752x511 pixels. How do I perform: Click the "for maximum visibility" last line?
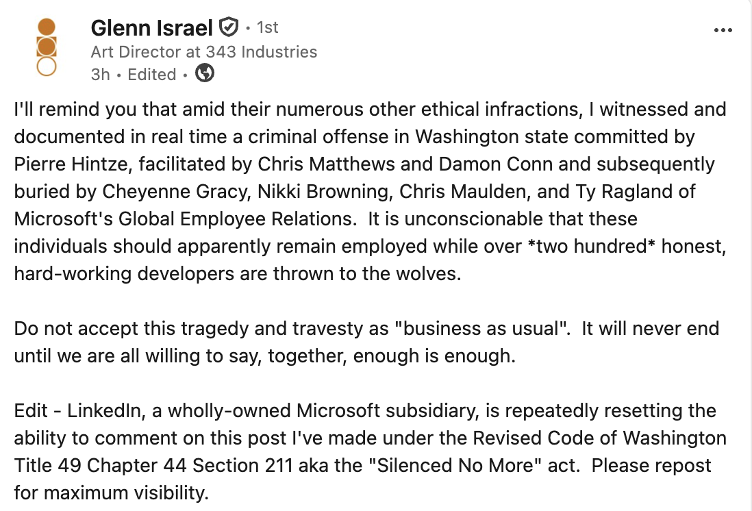(111, 493)
